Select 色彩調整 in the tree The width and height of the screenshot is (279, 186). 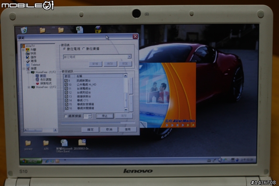pos(46,80)
